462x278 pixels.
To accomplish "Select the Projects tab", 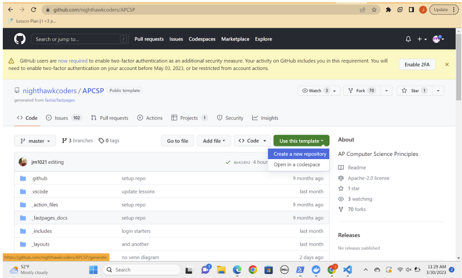I will [x=190, y=118].
